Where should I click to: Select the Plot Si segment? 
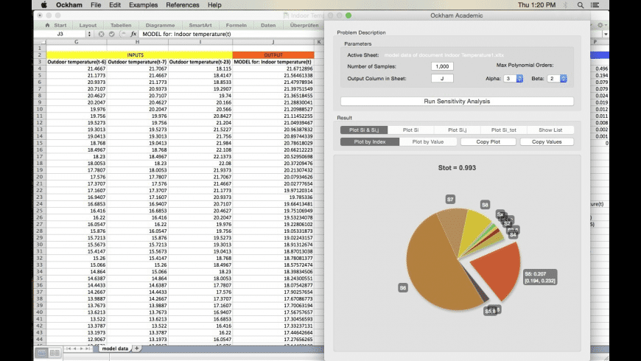click(411, 130)
